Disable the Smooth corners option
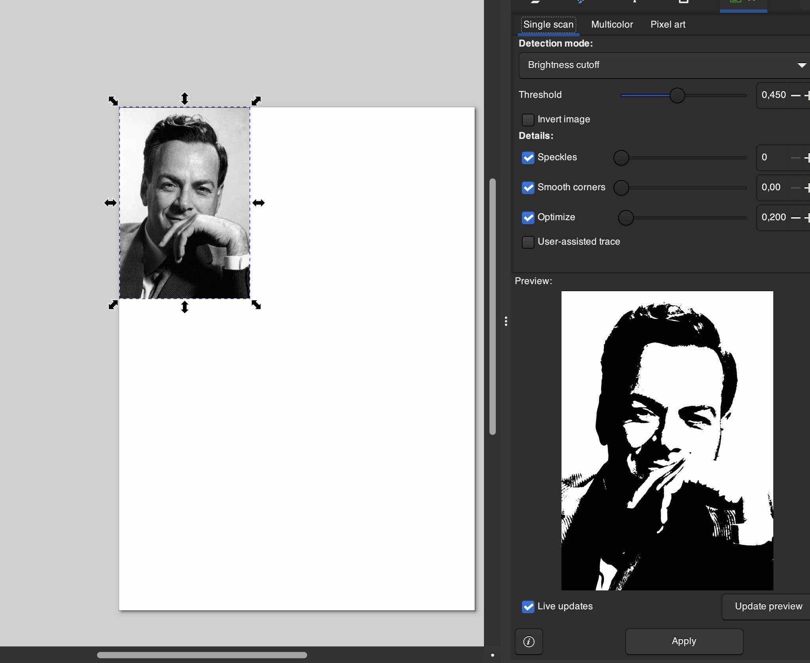This screenshot has height=663, width=810. 528,187
